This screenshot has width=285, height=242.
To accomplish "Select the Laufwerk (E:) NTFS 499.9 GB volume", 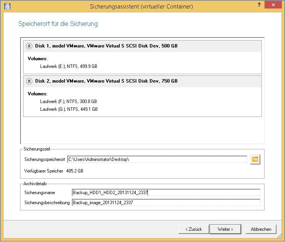I will coord(69,66).
